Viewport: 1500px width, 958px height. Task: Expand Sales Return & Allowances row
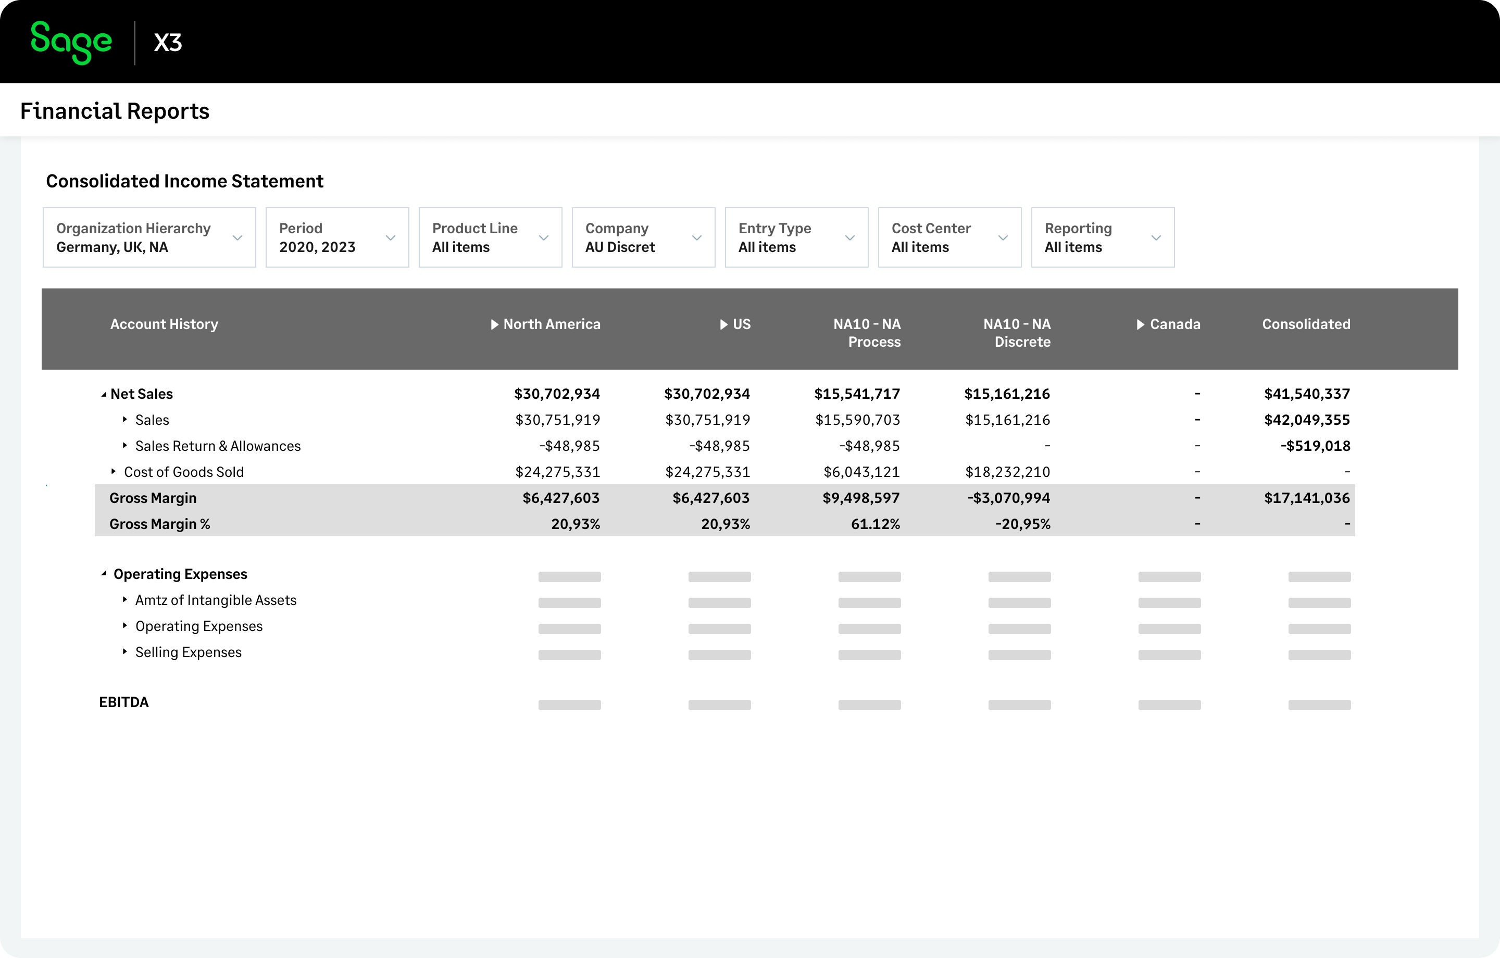click(124, 445)
